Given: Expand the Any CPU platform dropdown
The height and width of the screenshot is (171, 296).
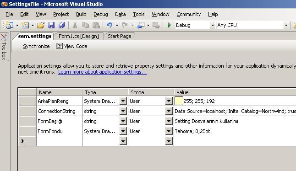Looking at the screenshot, I should (x=286, y=25).
